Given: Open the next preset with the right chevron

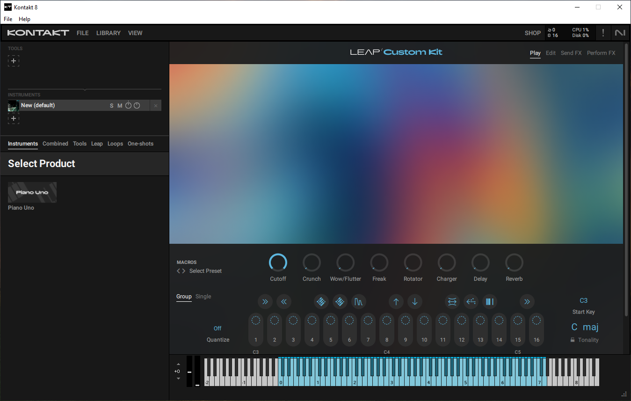Looking at the screenshot, I should 183,270.
